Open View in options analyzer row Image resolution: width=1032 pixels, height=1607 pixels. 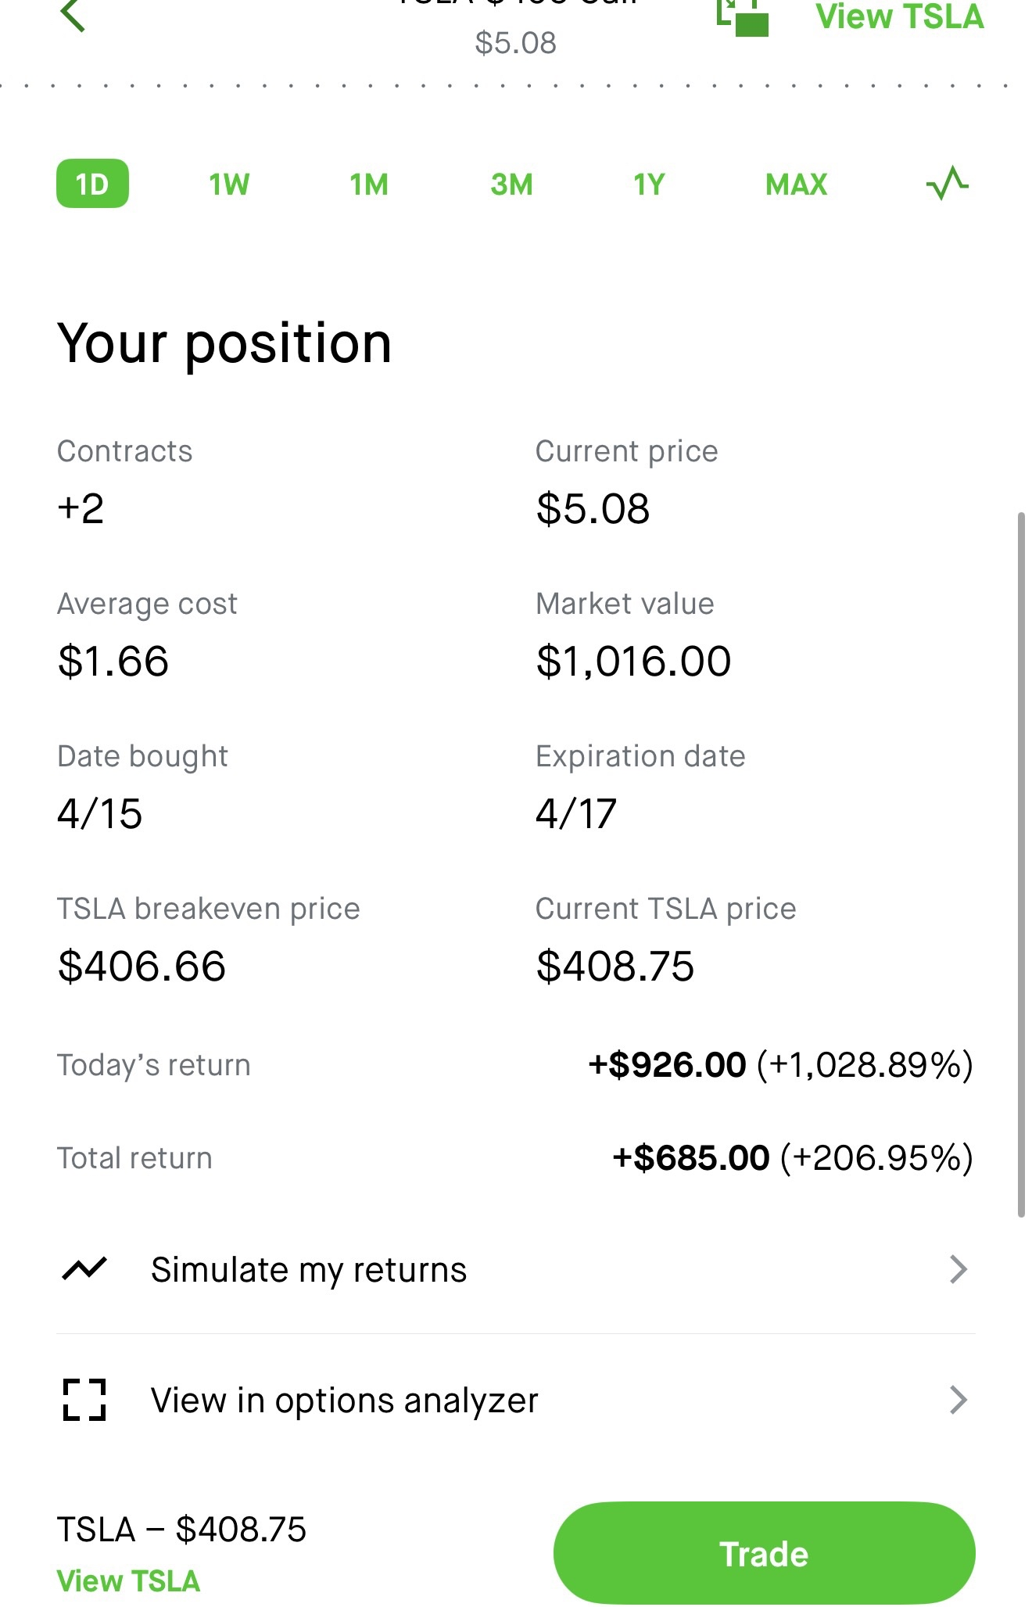coord(516,1400)
